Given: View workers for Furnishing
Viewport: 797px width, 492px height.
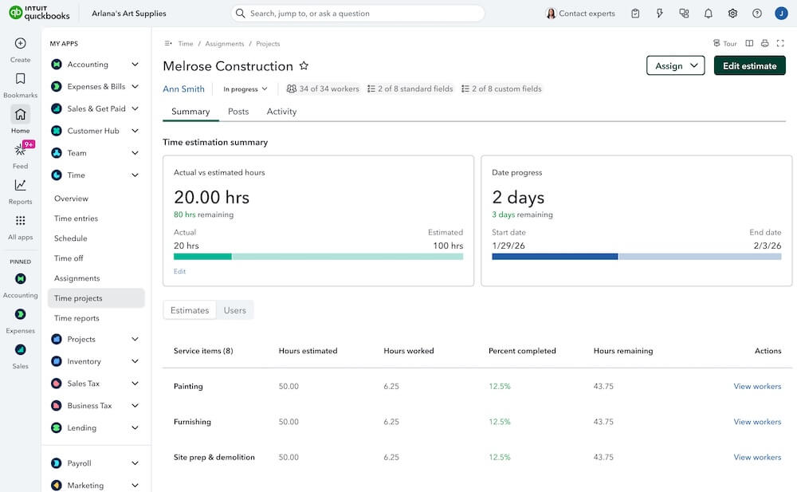Looking at the screenshot, I should point(757,423).
